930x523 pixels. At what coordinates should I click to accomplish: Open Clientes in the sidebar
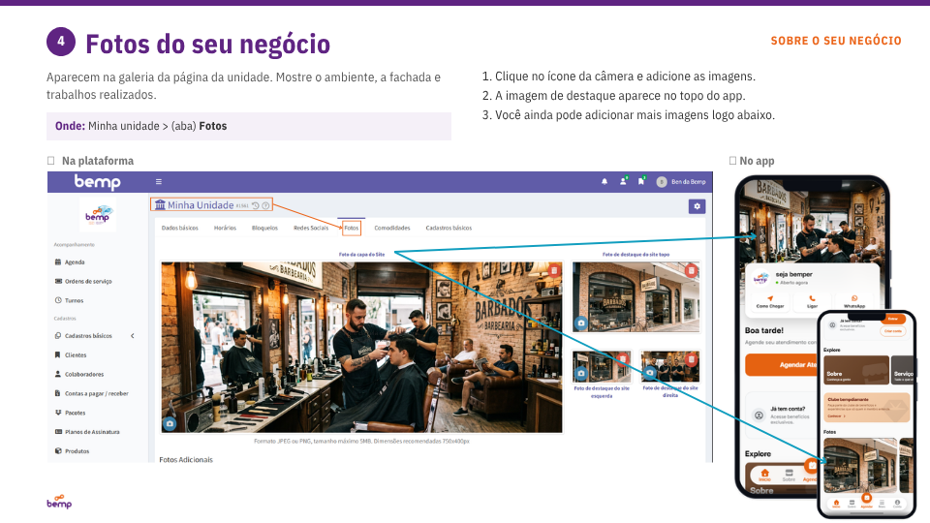[76, 355]
